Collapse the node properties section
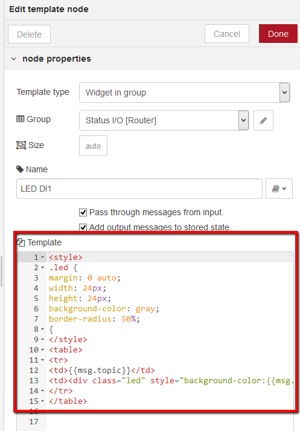Viewport: 300px width, 431px height. tap(14, 59)
